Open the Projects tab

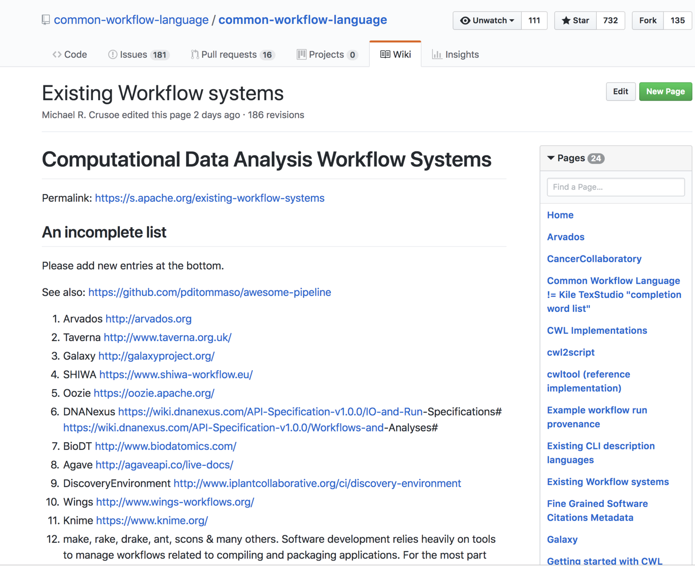pos(327,55)
